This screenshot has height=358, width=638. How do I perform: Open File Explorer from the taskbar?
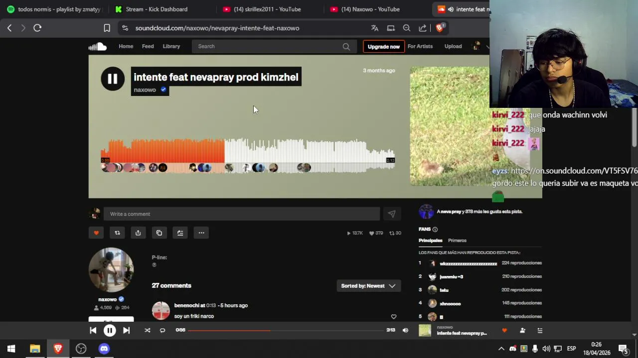(x=35, y=349)
